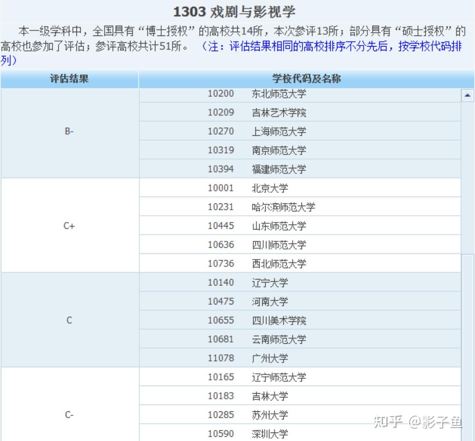This screenshot has height=441, width=475.
Task: Click row 10200 东北师范大学
Action: (x=300, y=95)
